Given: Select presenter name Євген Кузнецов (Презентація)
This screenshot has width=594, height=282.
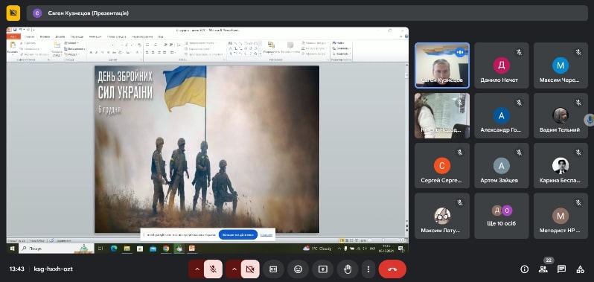Looking at the screenshot, I should tap(89, 13).
